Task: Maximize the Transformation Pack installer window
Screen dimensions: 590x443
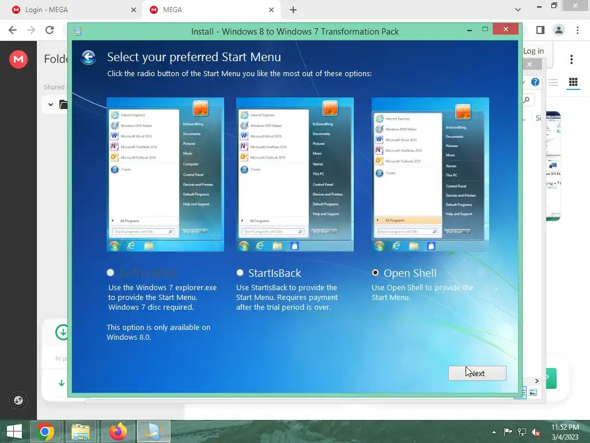Action: tap(485, 29)
